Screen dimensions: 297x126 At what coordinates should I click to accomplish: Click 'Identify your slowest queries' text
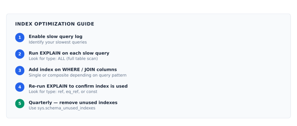tap(58, 42)
